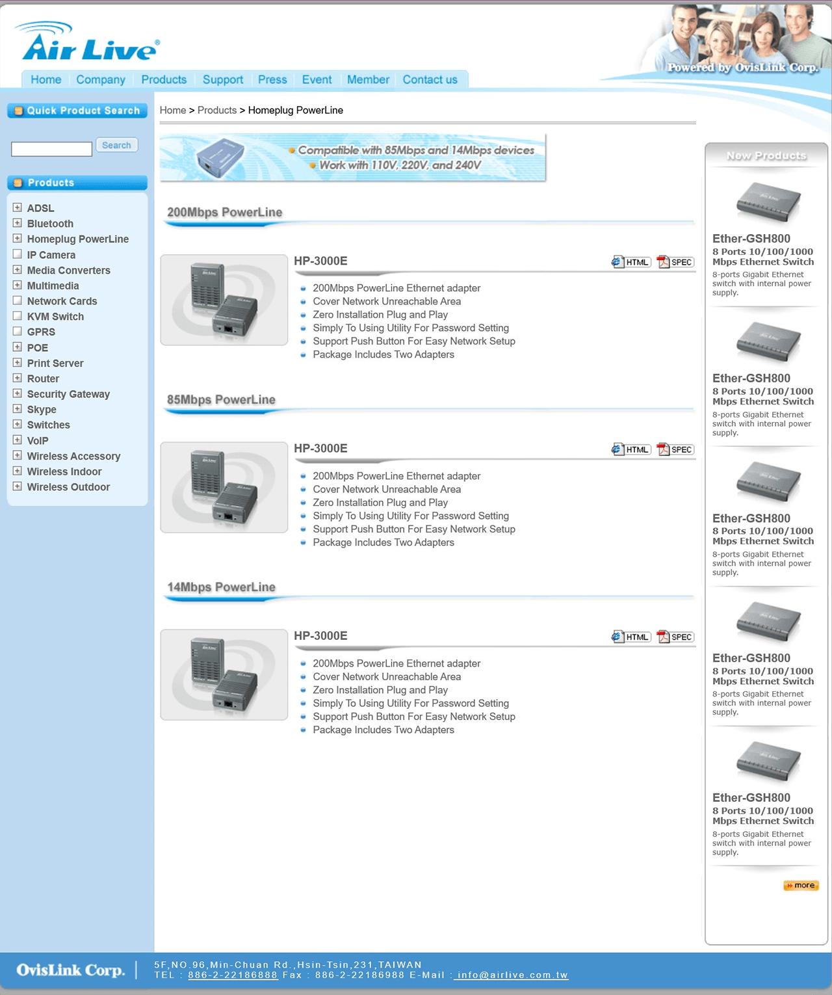The width and height of the screenshot is (832, 995).
Task: Expand the Multimedia category
Action: (x=18, y=285)
